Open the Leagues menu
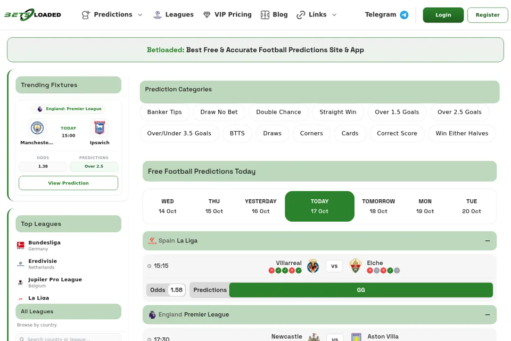The width and height of the screenshot is (511, 341). click(x=174, y=15)
